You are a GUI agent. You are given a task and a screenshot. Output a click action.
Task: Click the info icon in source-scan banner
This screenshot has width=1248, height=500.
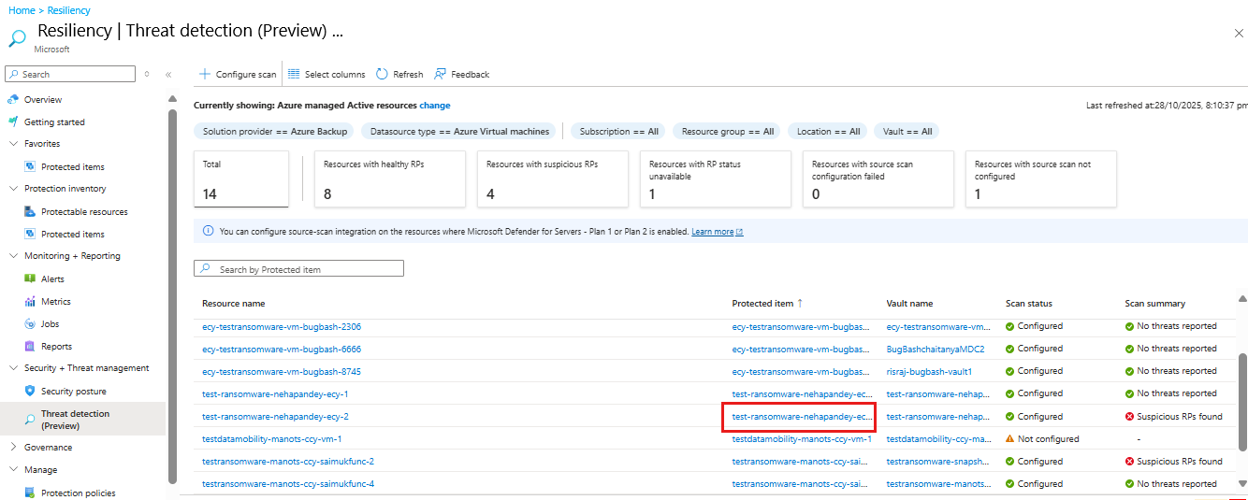[207, 231]
